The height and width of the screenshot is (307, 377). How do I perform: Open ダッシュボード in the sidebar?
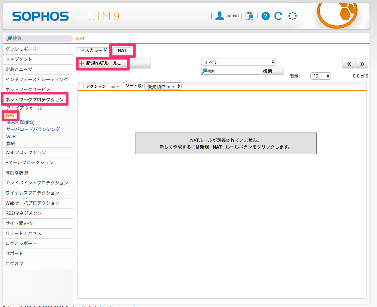[38, 49]
